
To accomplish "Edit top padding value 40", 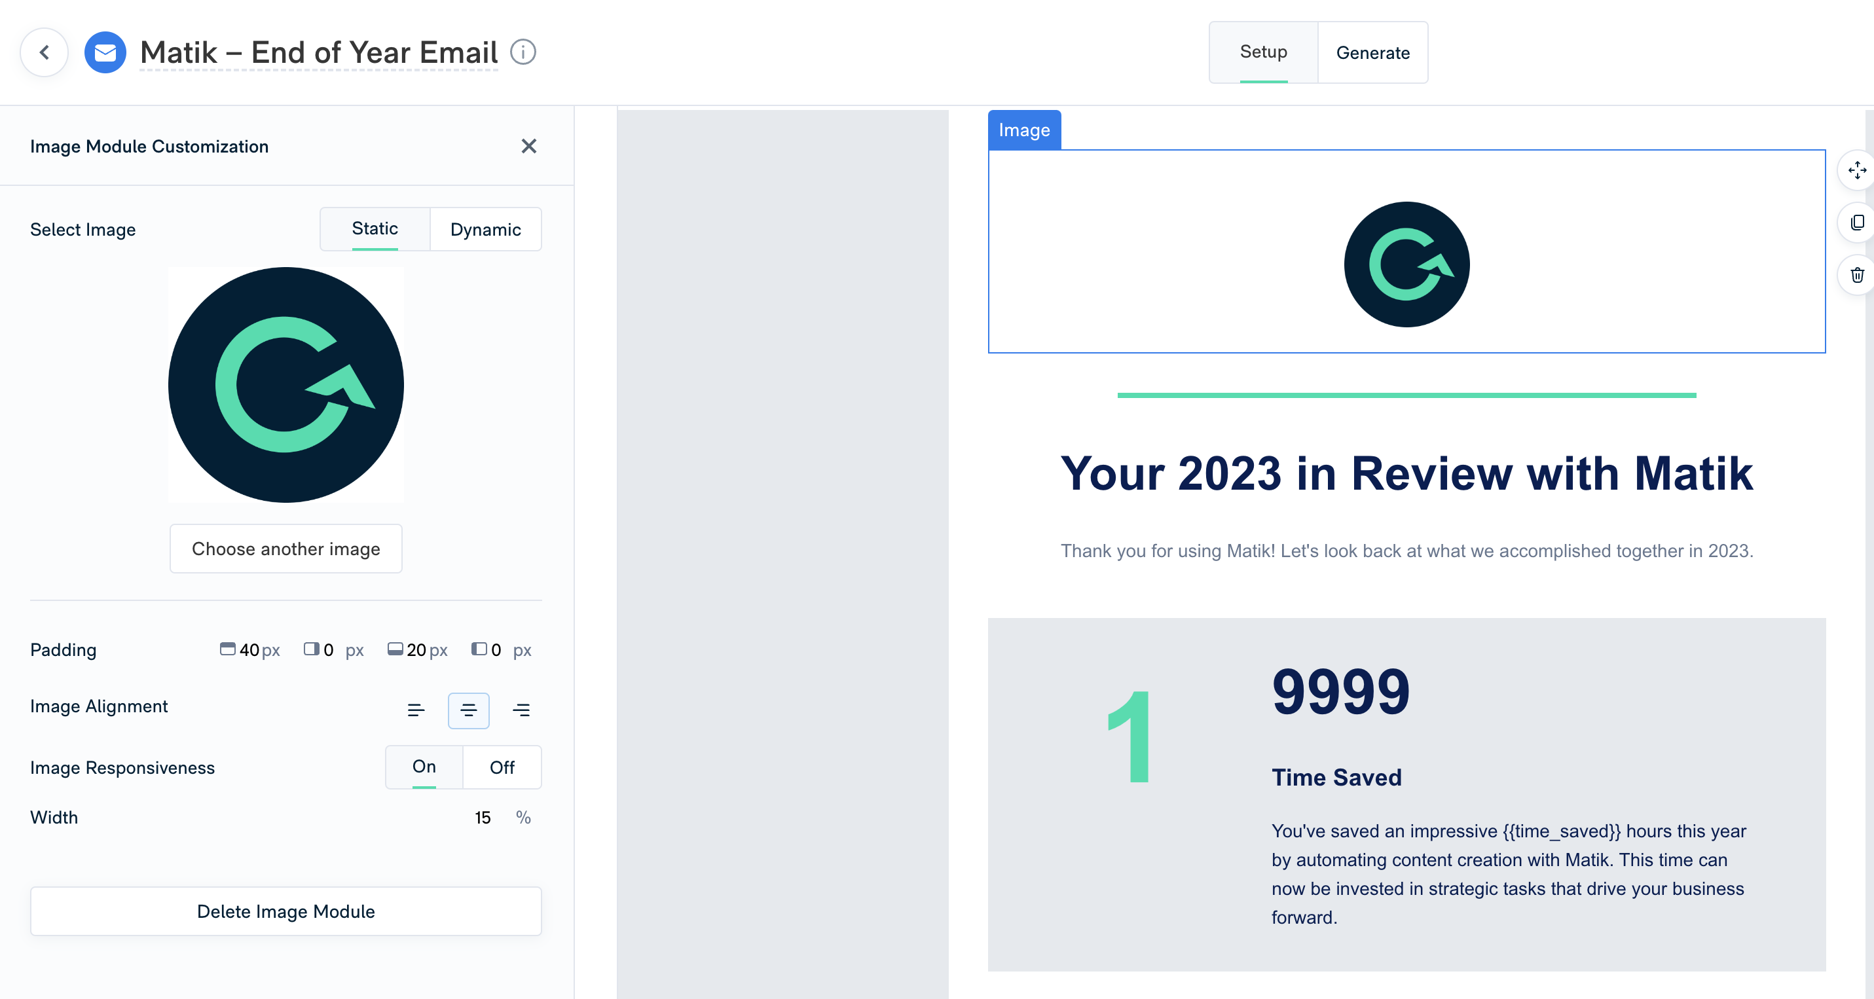I will point(249,650).
